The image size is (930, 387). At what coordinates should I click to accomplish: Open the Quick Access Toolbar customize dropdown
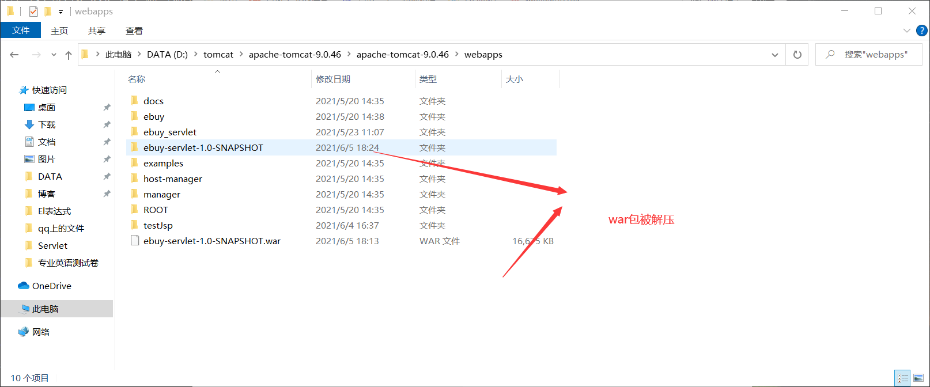click(x=61, y=12)
